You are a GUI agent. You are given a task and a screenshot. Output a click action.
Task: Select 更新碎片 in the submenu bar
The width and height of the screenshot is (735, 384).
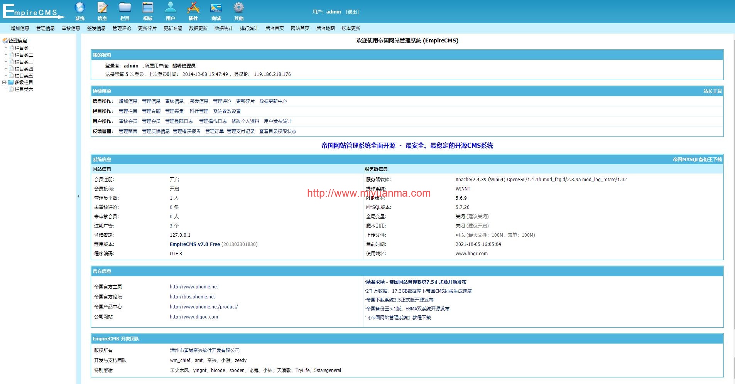pyautogui.click(x=147, y=29)
